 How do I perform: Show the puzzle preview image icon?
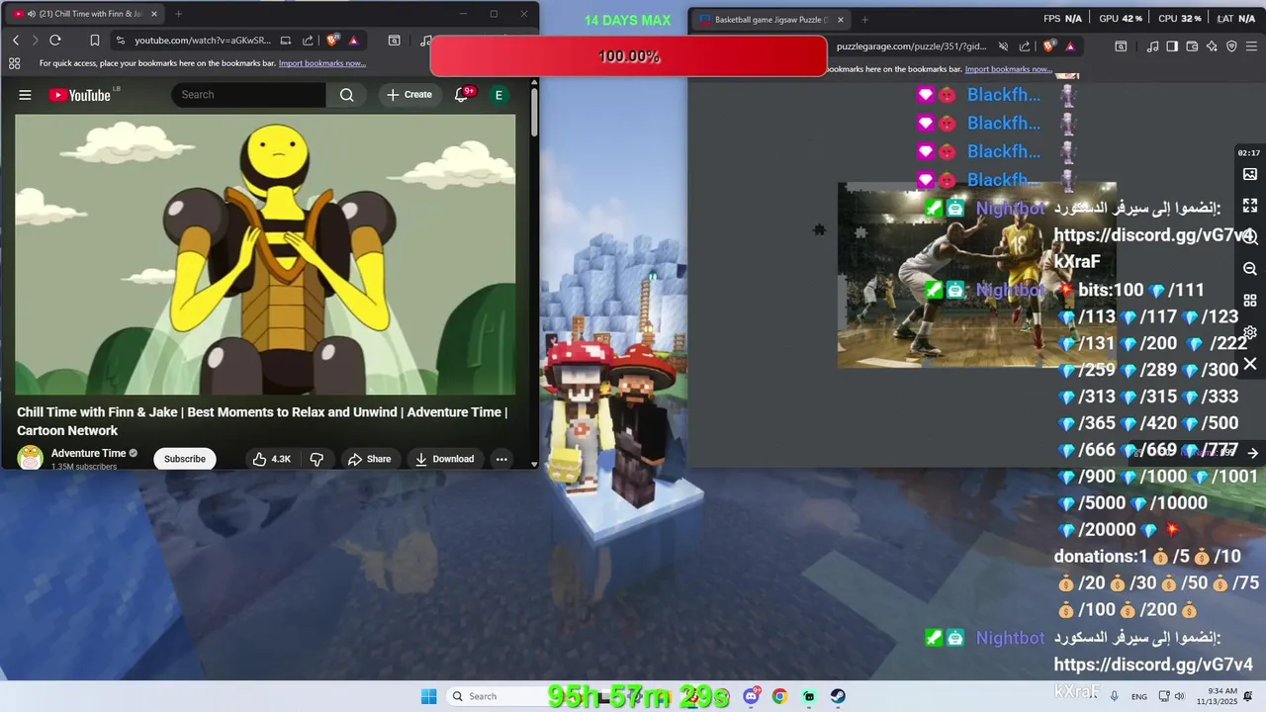click(1250, 174)
